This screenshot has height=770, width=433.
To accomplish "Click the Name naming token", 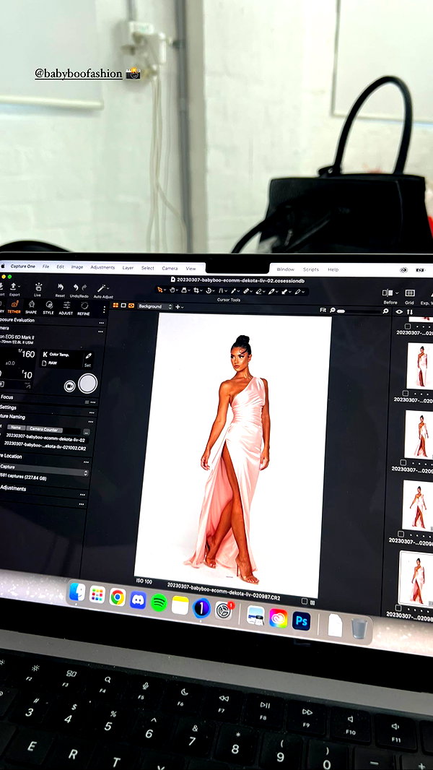I will [x=16, y=428].
